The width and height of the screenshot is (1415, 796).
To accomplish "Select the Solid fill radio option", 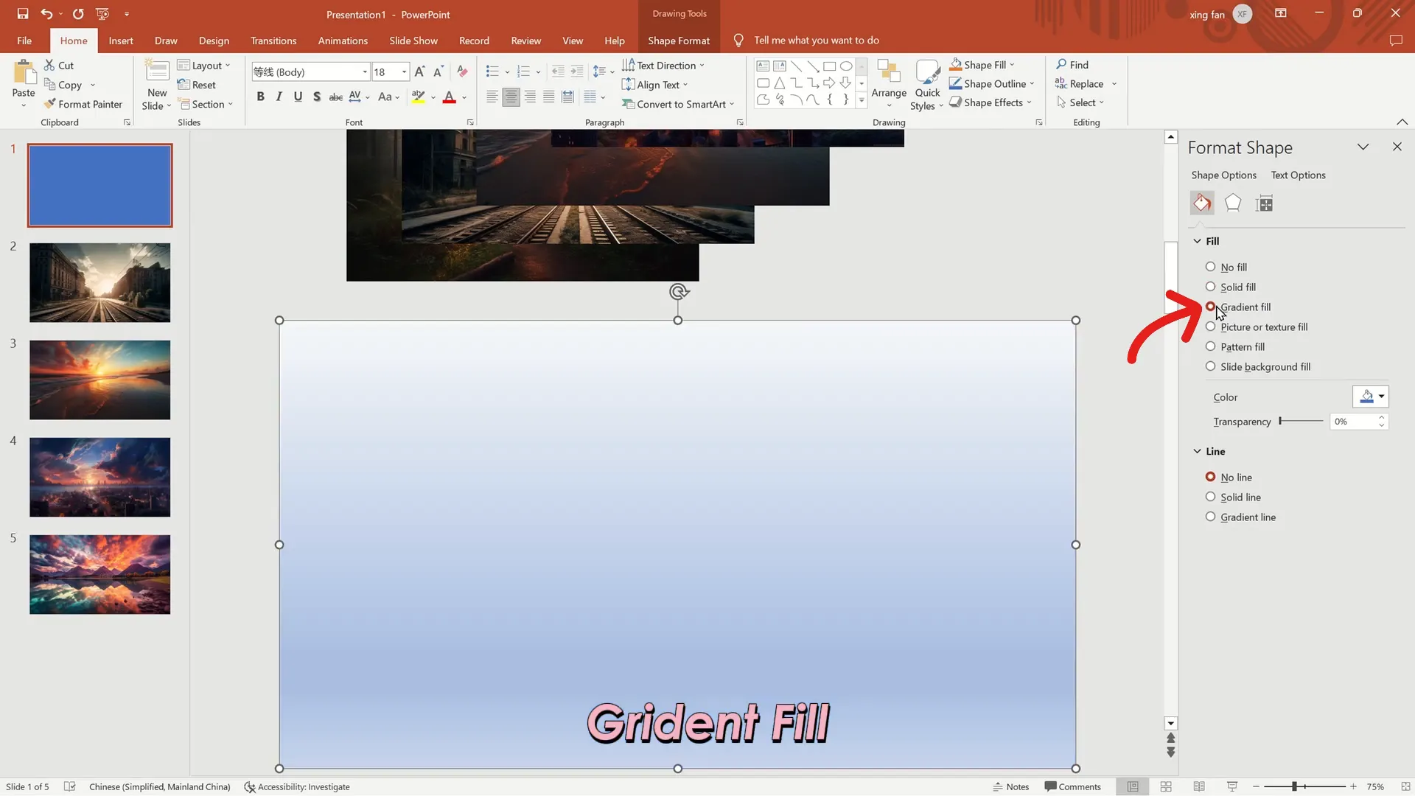I will [1210, 287].
